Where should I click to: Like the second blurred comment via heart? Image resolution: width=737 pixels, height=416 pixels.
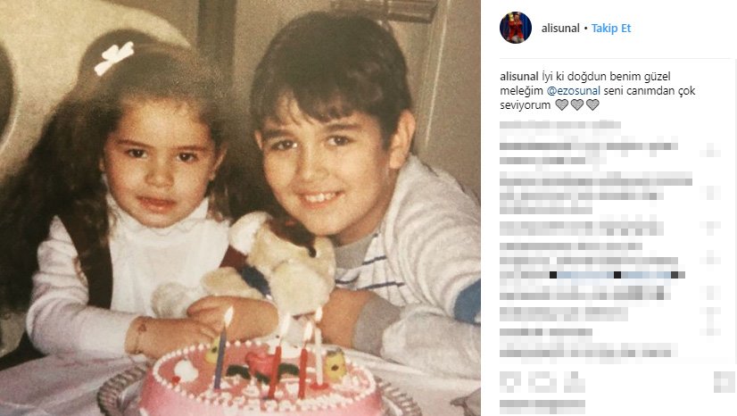[712, 193]
